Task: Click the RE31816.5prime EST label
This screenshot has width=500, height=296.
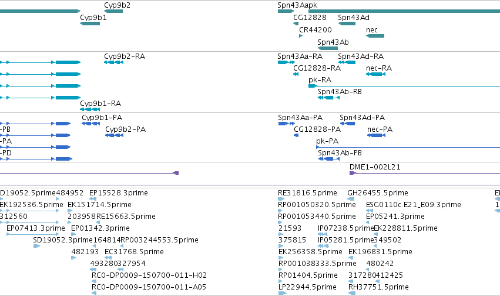Action: coord(307,193)
